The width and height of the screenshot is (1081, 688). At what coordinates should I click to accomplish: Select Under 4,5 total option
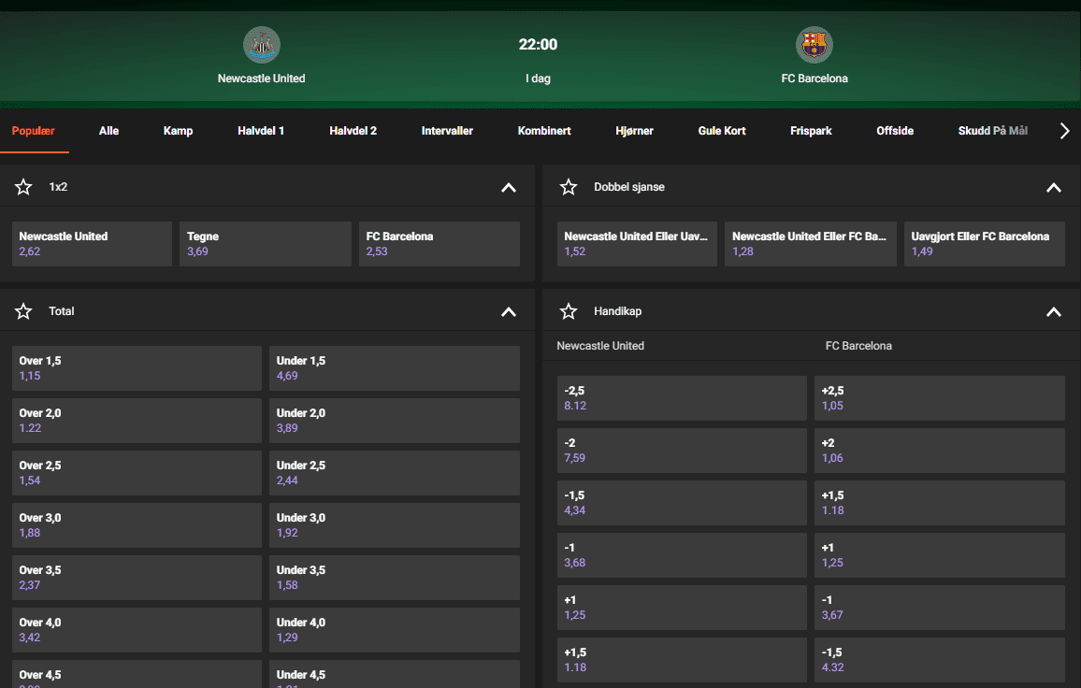tap(395, 674)
